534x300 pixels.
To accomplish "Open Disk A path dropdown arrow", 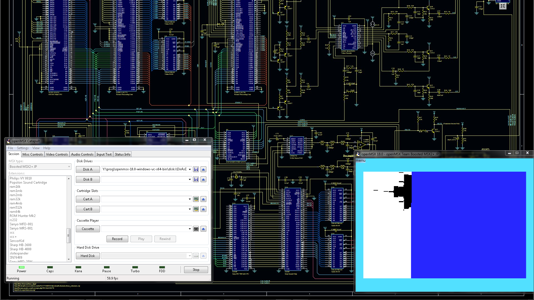I will click(190, 169).
